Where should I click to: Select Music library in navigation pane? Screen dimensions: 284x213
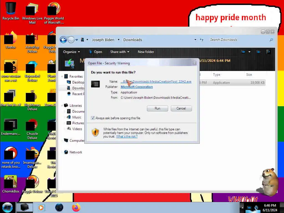pos(74,117)
